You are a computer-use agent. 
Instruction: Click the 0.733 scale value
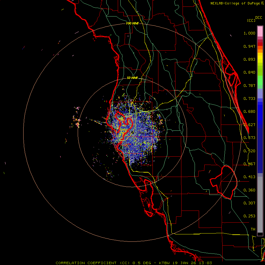(x=249, y=99)
